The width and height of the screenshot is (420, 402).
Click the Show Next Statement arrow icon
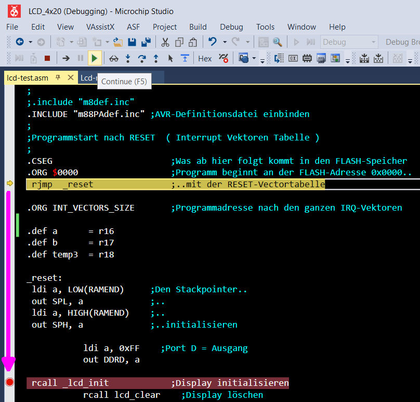66,58
